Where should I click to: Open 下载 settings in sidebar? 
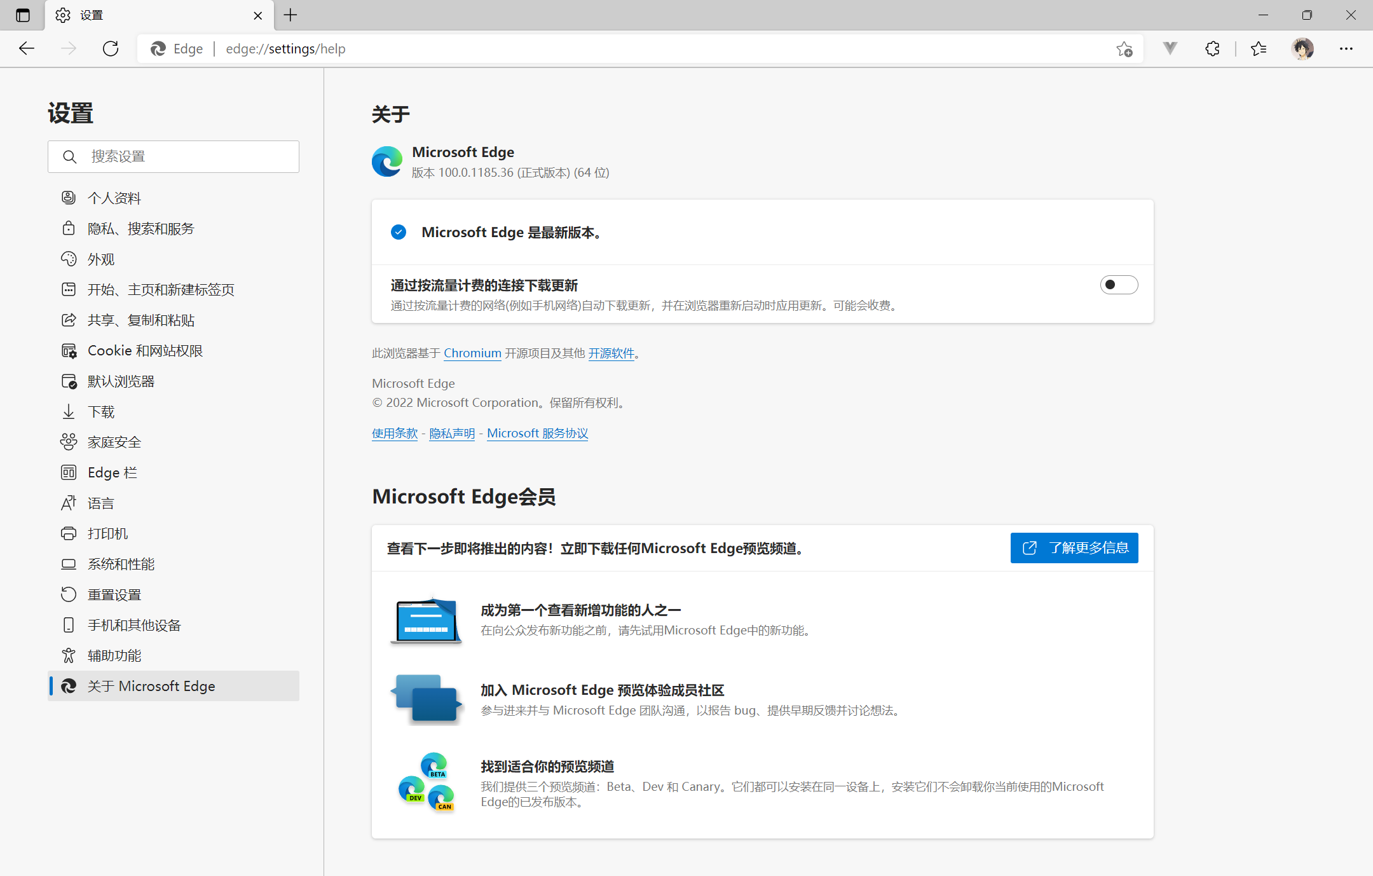(x=100, y=411)
